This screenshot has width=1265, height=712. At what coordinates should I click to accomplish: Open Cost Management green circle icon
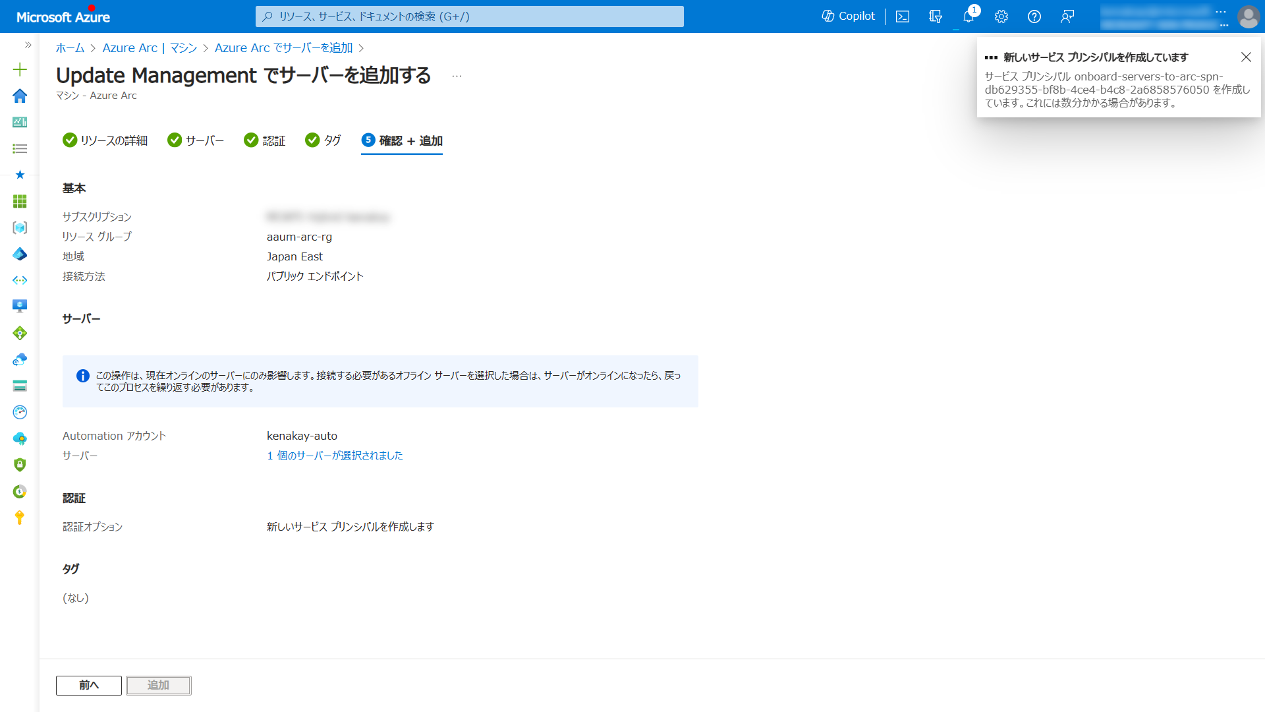coord(20,491)
